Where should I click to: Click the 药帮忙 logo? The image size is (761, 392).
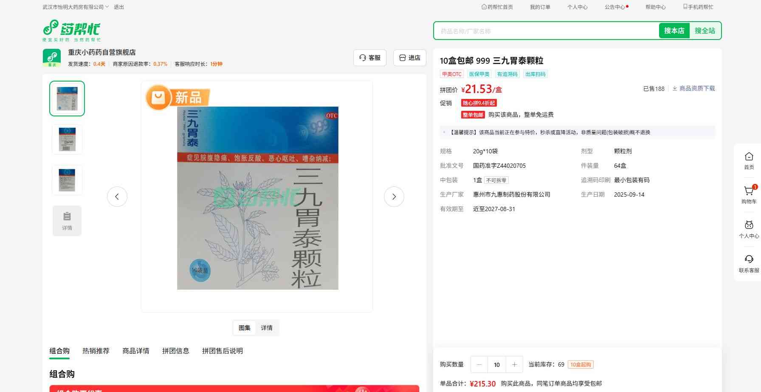(71, 31)
